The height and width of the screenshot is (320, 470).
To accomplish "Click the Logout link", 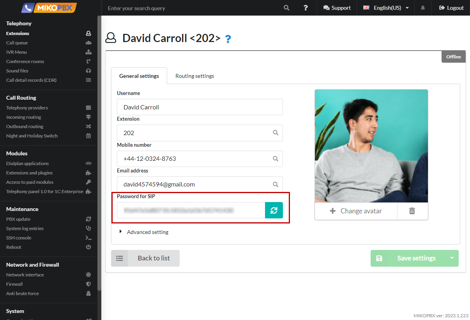I will [x=451, y=8].
